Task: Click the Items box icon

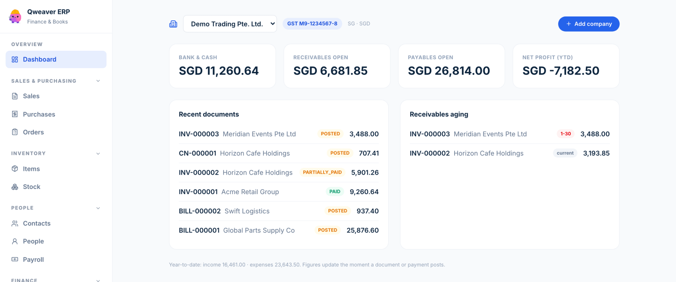Action: (15, 169)
